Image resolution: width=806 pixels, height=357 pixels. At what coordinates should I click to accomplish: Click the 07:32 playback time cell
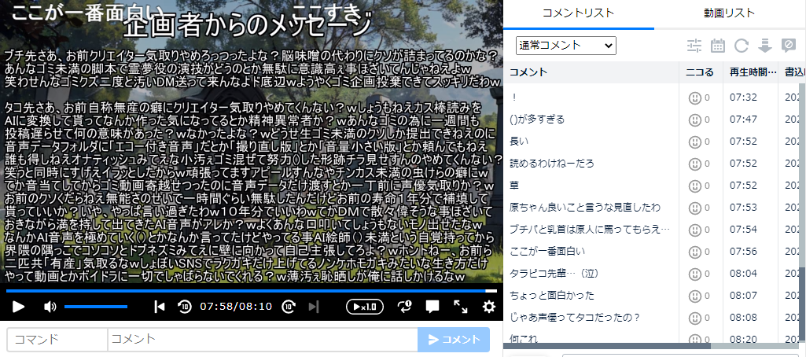point(743,98)
